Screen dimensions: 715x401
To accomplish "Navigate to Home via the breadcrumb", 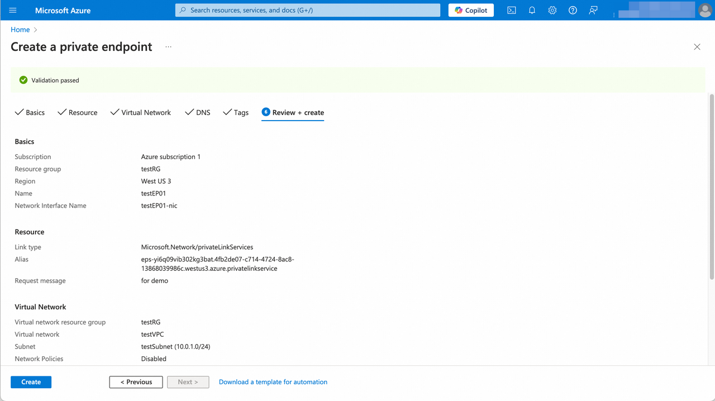I will [x=20, y=29].
